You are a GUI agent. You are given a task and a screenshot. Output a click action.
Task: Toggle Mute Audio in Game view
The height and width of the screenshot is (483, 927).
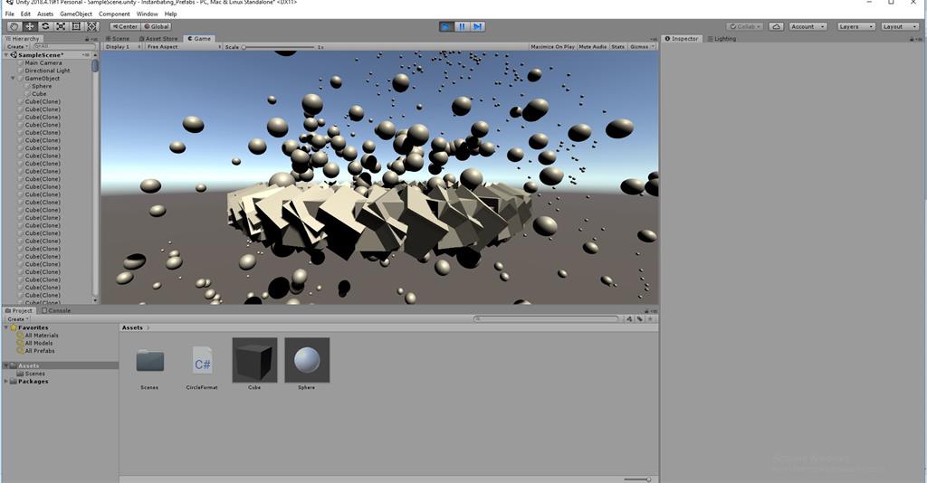pyautogui.click(x=592, y=46)
